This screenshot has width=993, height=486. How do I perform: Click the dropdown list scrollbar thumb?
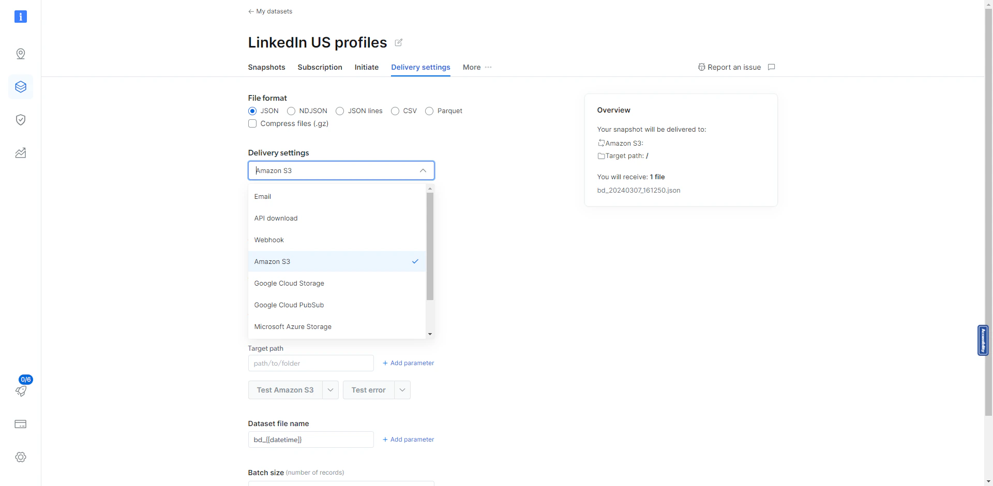(430, 246)
